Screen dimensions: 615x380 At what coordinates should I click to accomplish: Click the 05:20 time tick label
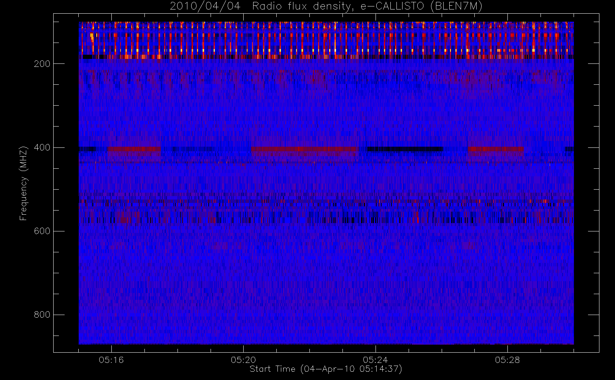(243, 360)
